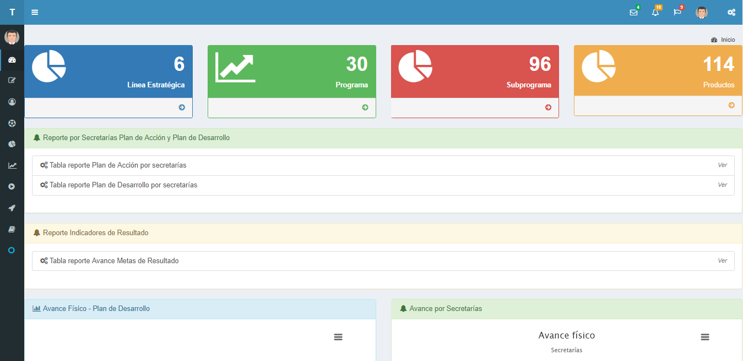Open Tabla reporte Avance Metas de Resultado

(x=114, y=261)
